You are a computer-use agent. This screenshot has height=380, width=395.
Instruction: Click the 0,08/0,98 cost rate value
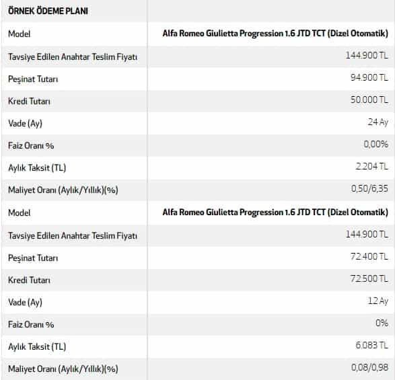click(x=369, y=367)
